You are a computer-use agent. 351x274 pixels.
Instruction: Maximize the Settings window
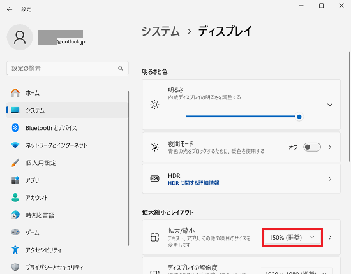(321, 6)
